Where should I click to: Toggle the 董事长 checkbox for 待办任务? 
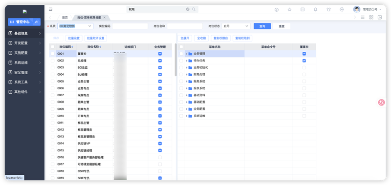(304, 61)
